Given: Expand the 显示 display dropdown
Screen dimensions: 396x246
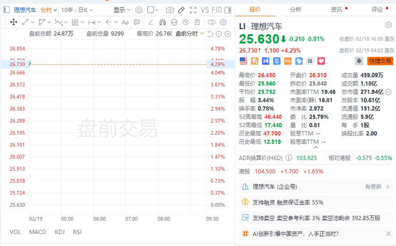Looking at the screenshot, I should pyautogui.click(x=122, y=10).
